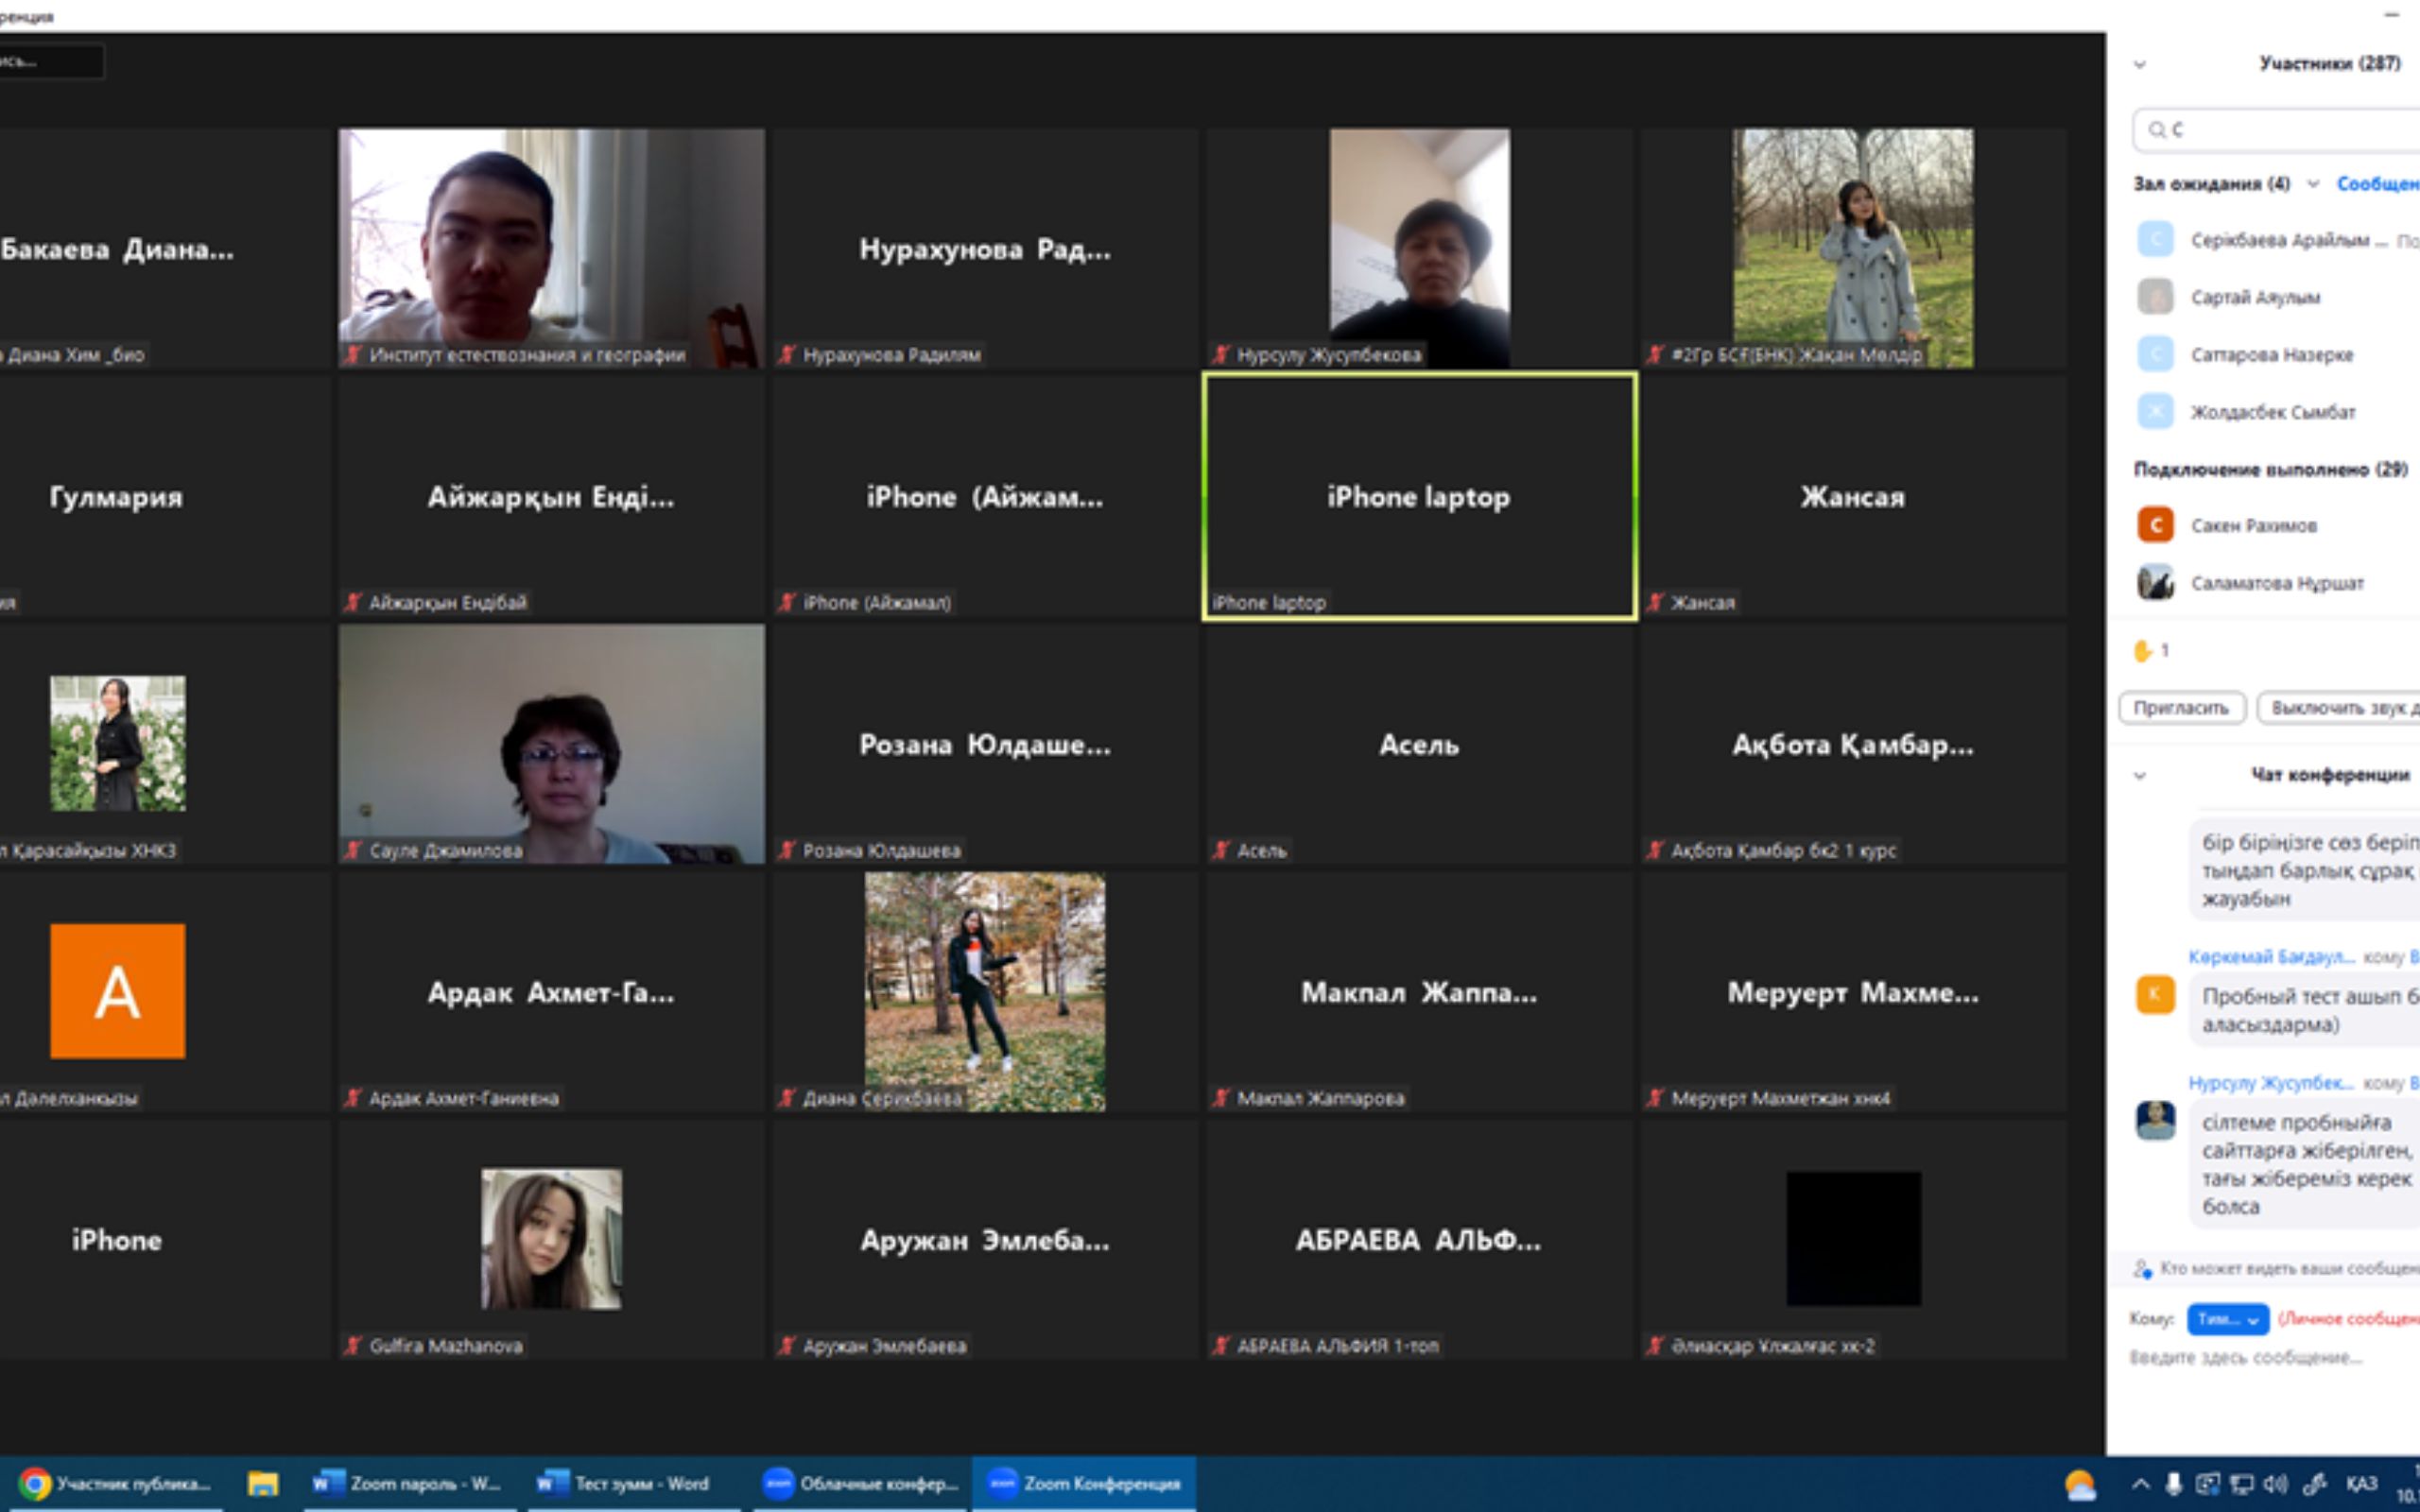Click the chat message input field

coord(2260,1358)
